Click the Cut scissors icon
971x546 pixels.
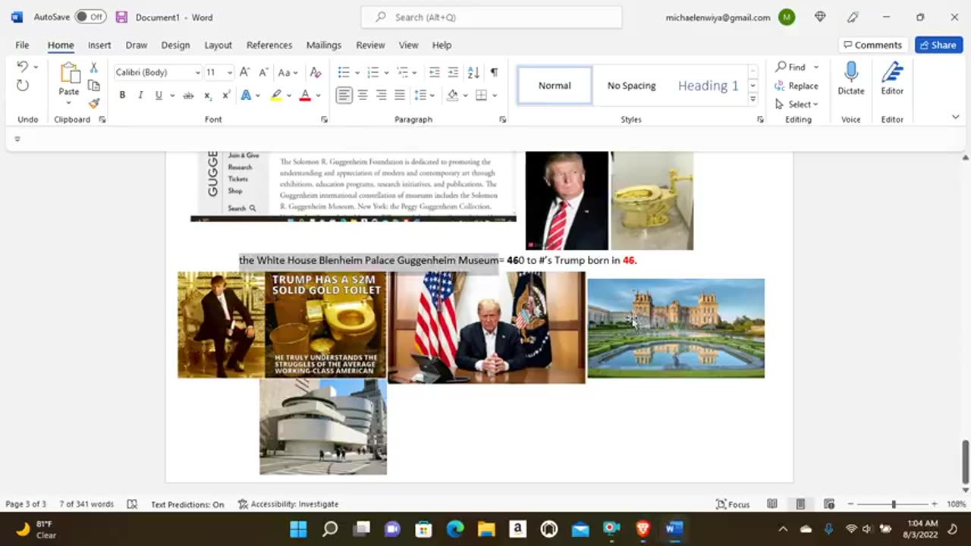[x=94, y=67]
